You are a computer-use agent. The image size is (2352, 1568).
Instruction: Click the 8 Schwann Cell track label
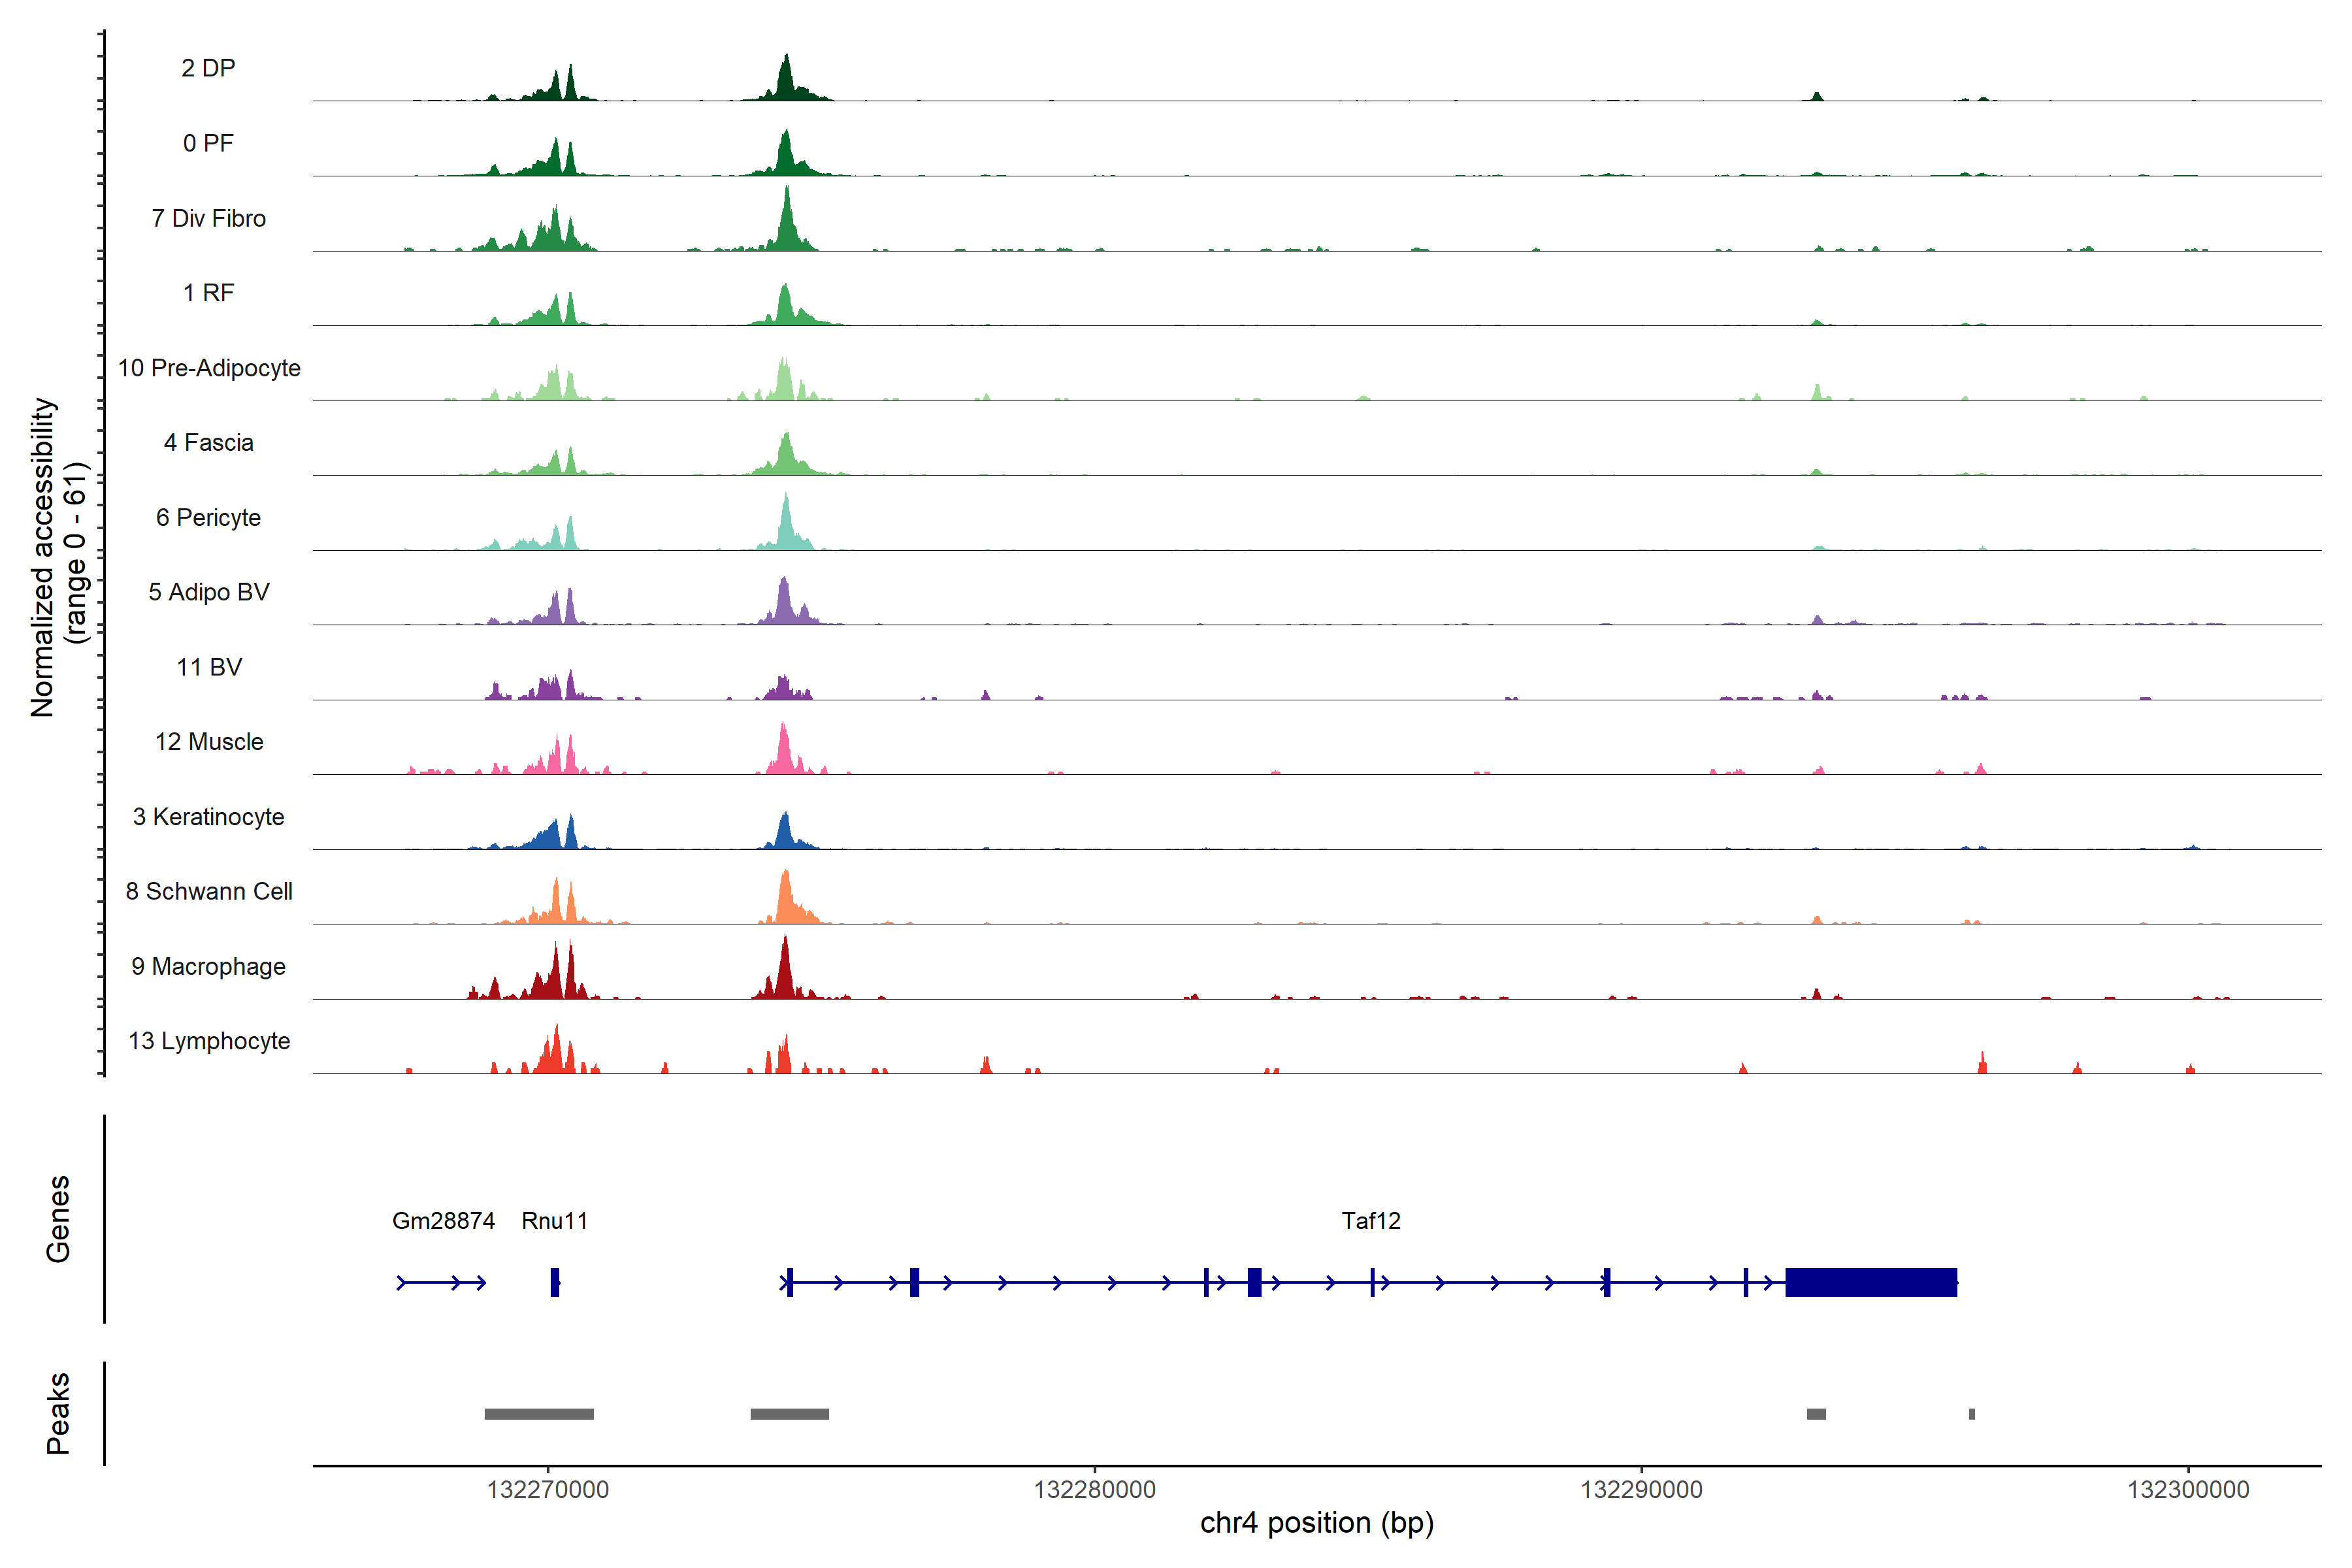point(209,891)
